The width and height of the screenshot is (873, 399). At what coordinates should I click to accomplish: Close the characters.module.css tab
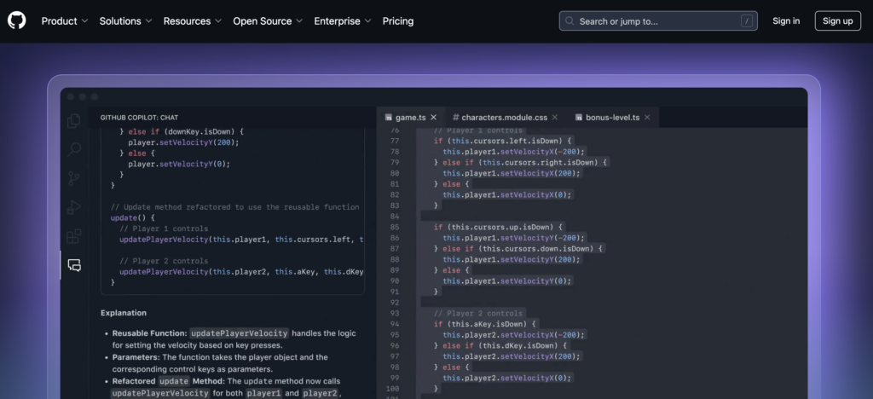[555, 117]
